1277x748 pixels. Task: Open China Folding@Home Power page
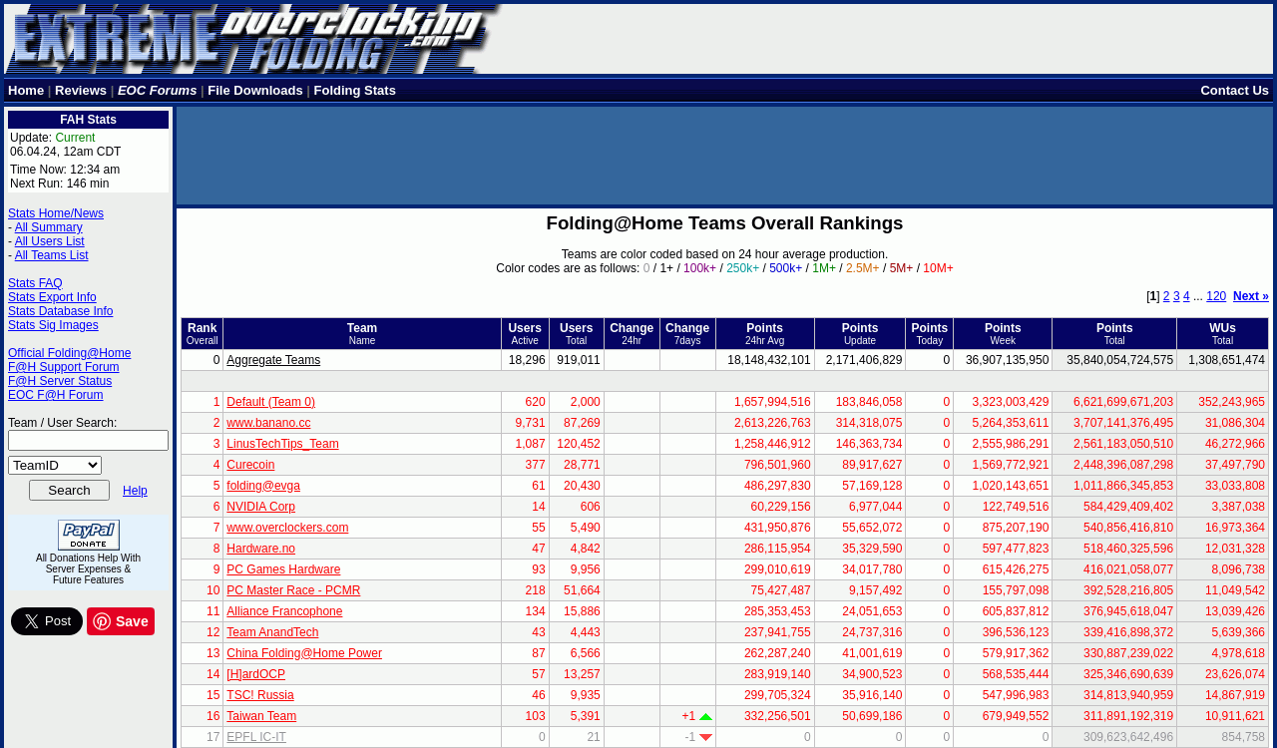pos(304,653)
